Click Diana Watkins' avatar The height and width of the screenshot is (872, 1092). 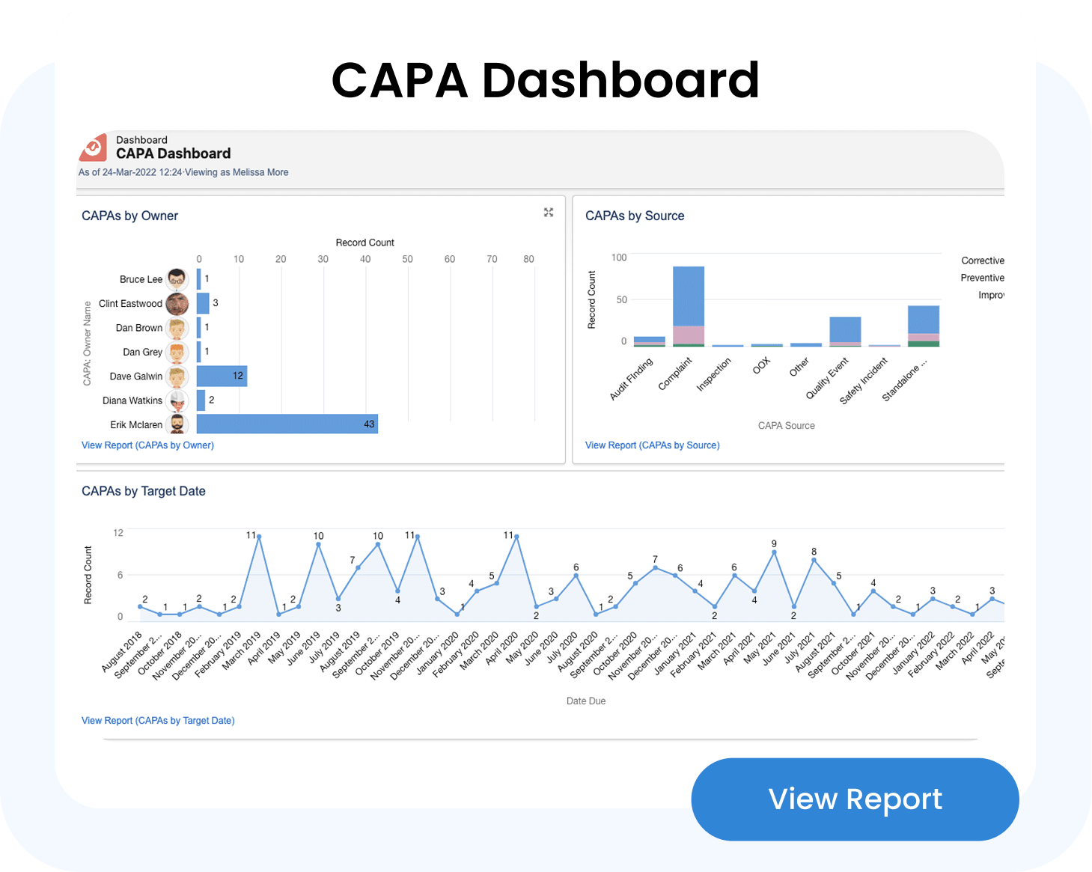177,400
